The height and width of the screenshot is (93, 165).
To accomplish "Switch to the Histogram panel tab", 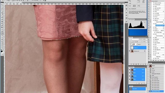I will pos(131,20).
